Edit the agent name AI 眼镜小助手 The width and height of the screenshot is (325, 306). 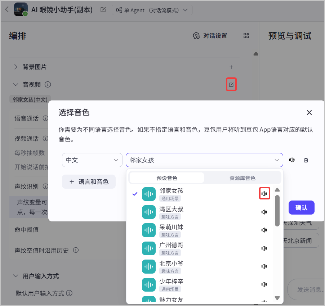(103, 9)
